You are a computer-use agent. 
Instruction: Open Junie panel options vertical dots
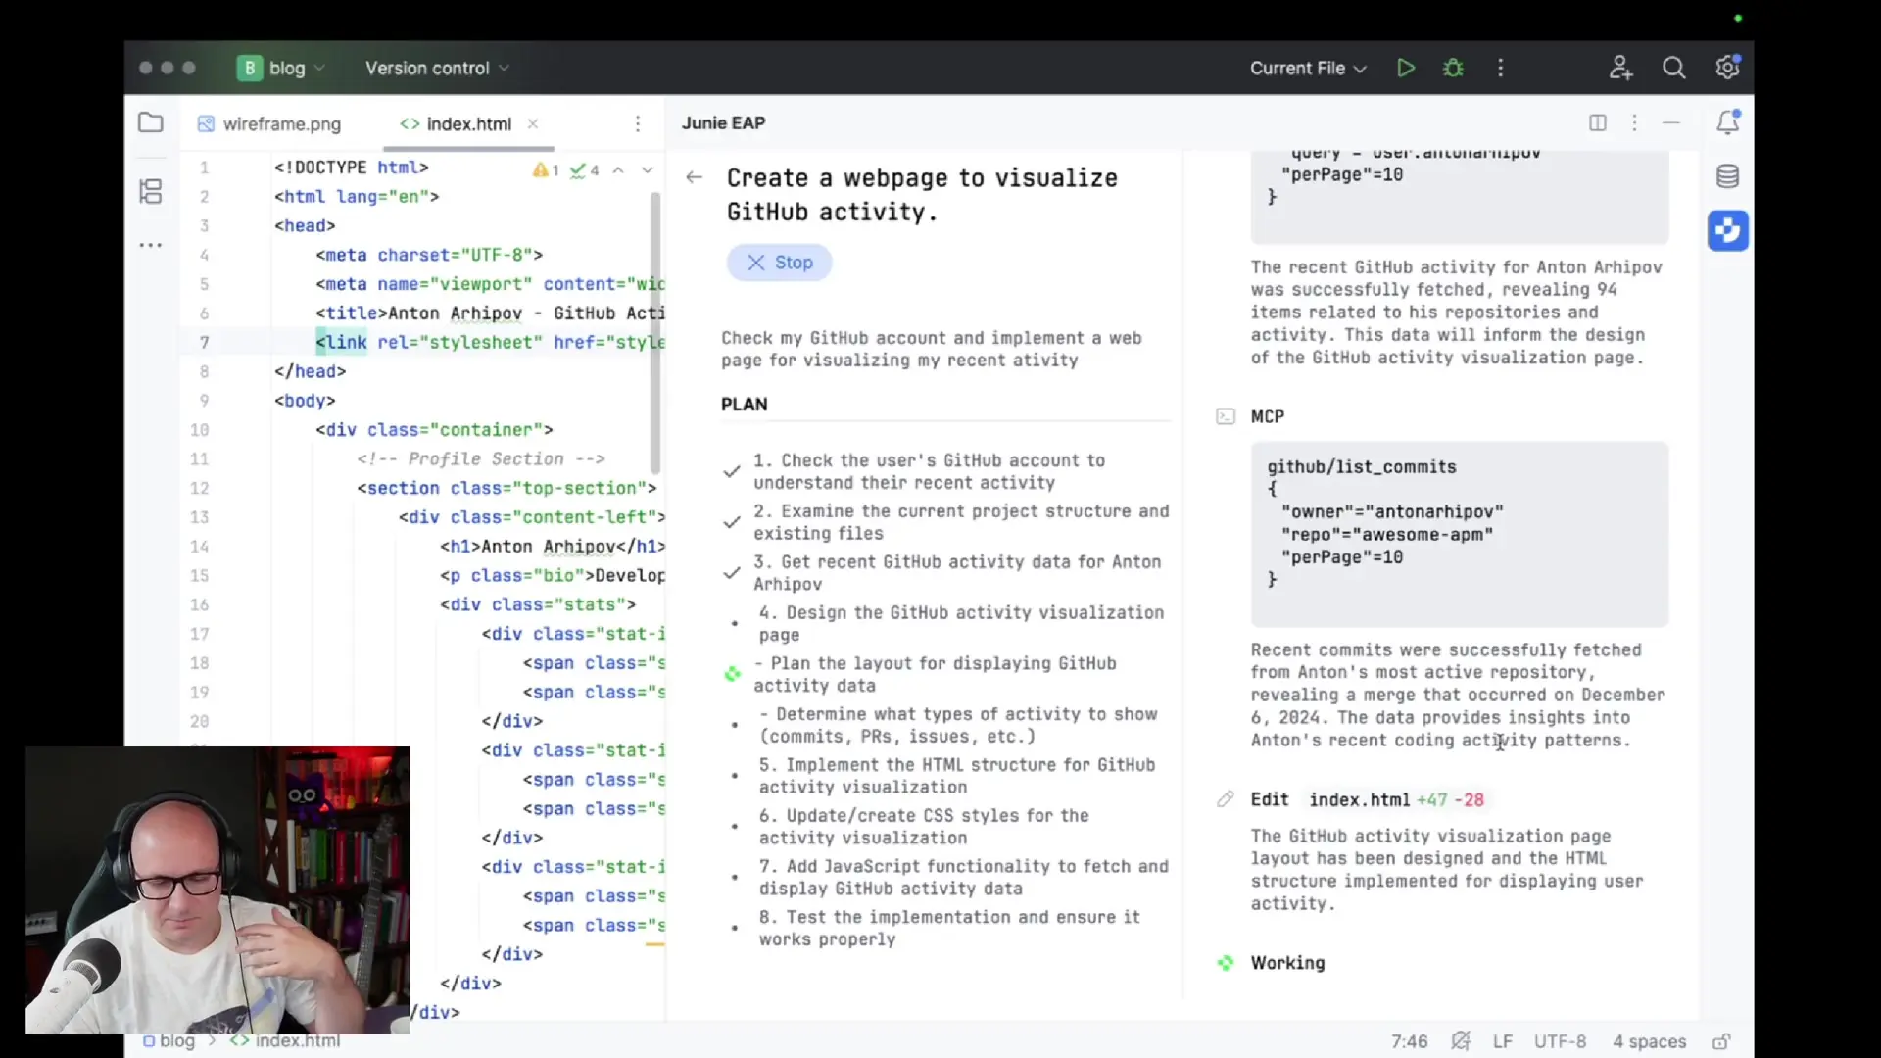(1634, 122)
